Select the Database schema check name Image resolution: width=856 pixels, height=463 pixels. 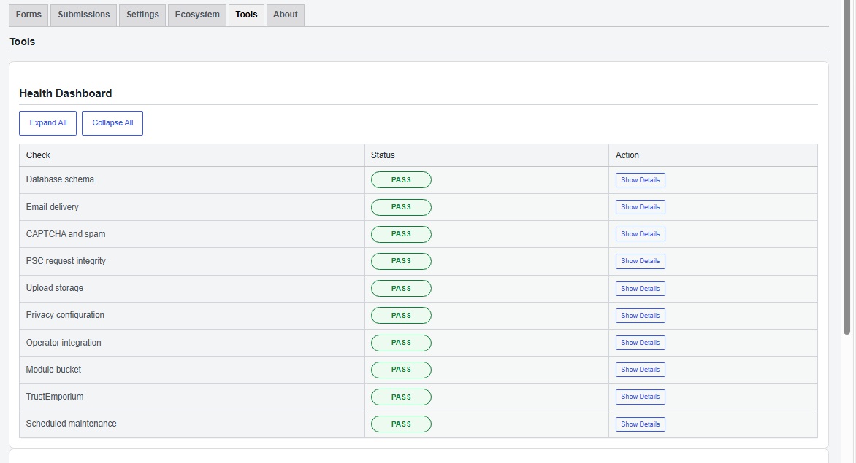point(60,179)
